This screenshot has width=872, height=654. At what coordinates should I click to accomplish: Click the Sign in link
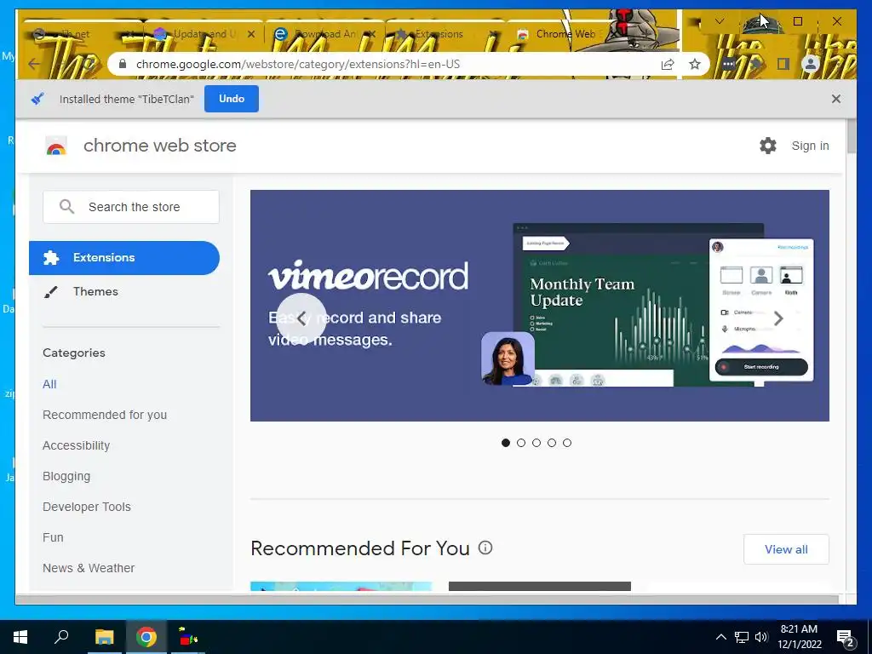click(811, 146)
